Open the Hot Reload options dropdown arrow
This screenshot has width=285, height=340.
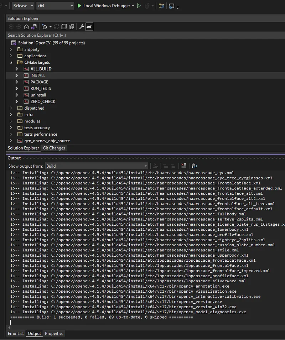tap(152, 6)
